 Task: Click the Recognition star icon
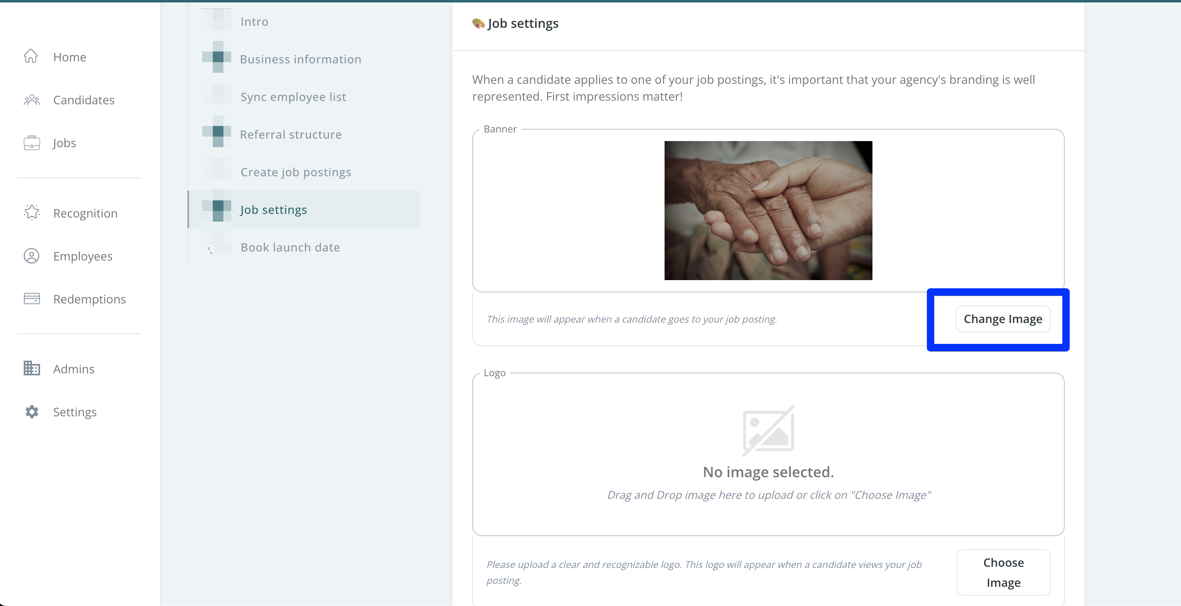click(x=32, y=213)
